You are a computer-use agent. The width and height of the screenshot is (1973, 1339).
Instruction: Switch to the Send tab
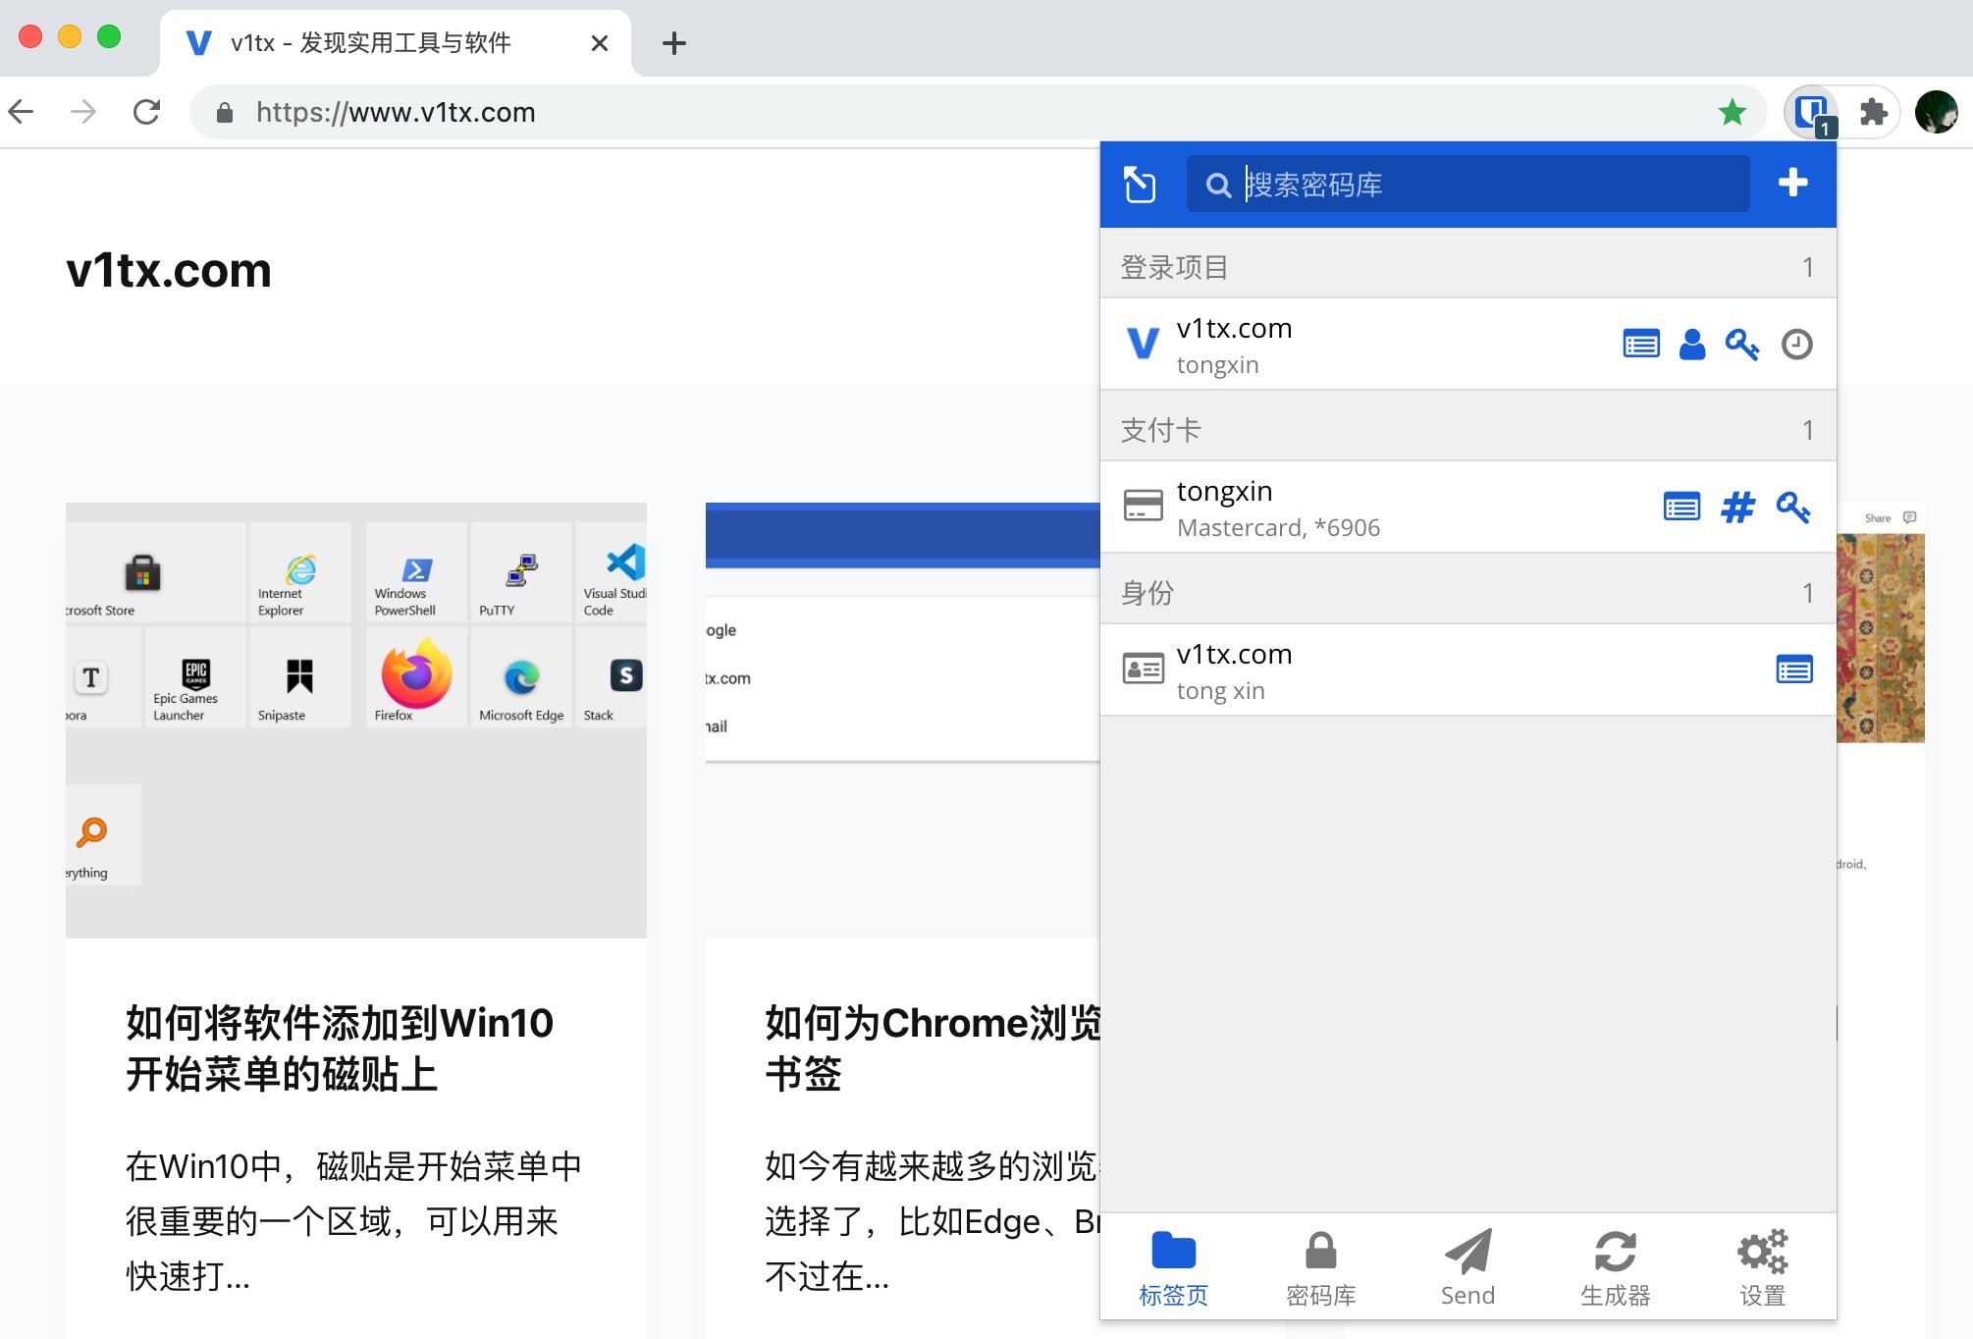(x=1466, y=1266)
